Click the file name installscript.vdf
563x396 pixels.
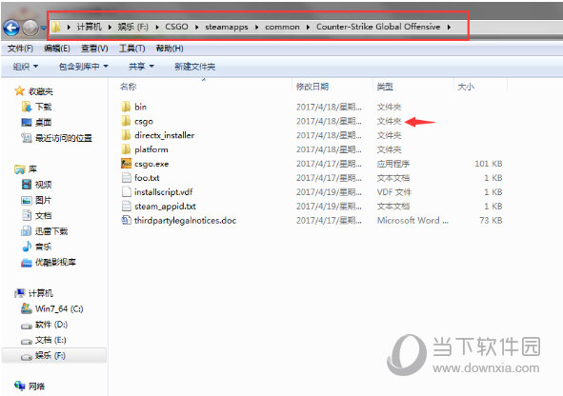[163, 192]
